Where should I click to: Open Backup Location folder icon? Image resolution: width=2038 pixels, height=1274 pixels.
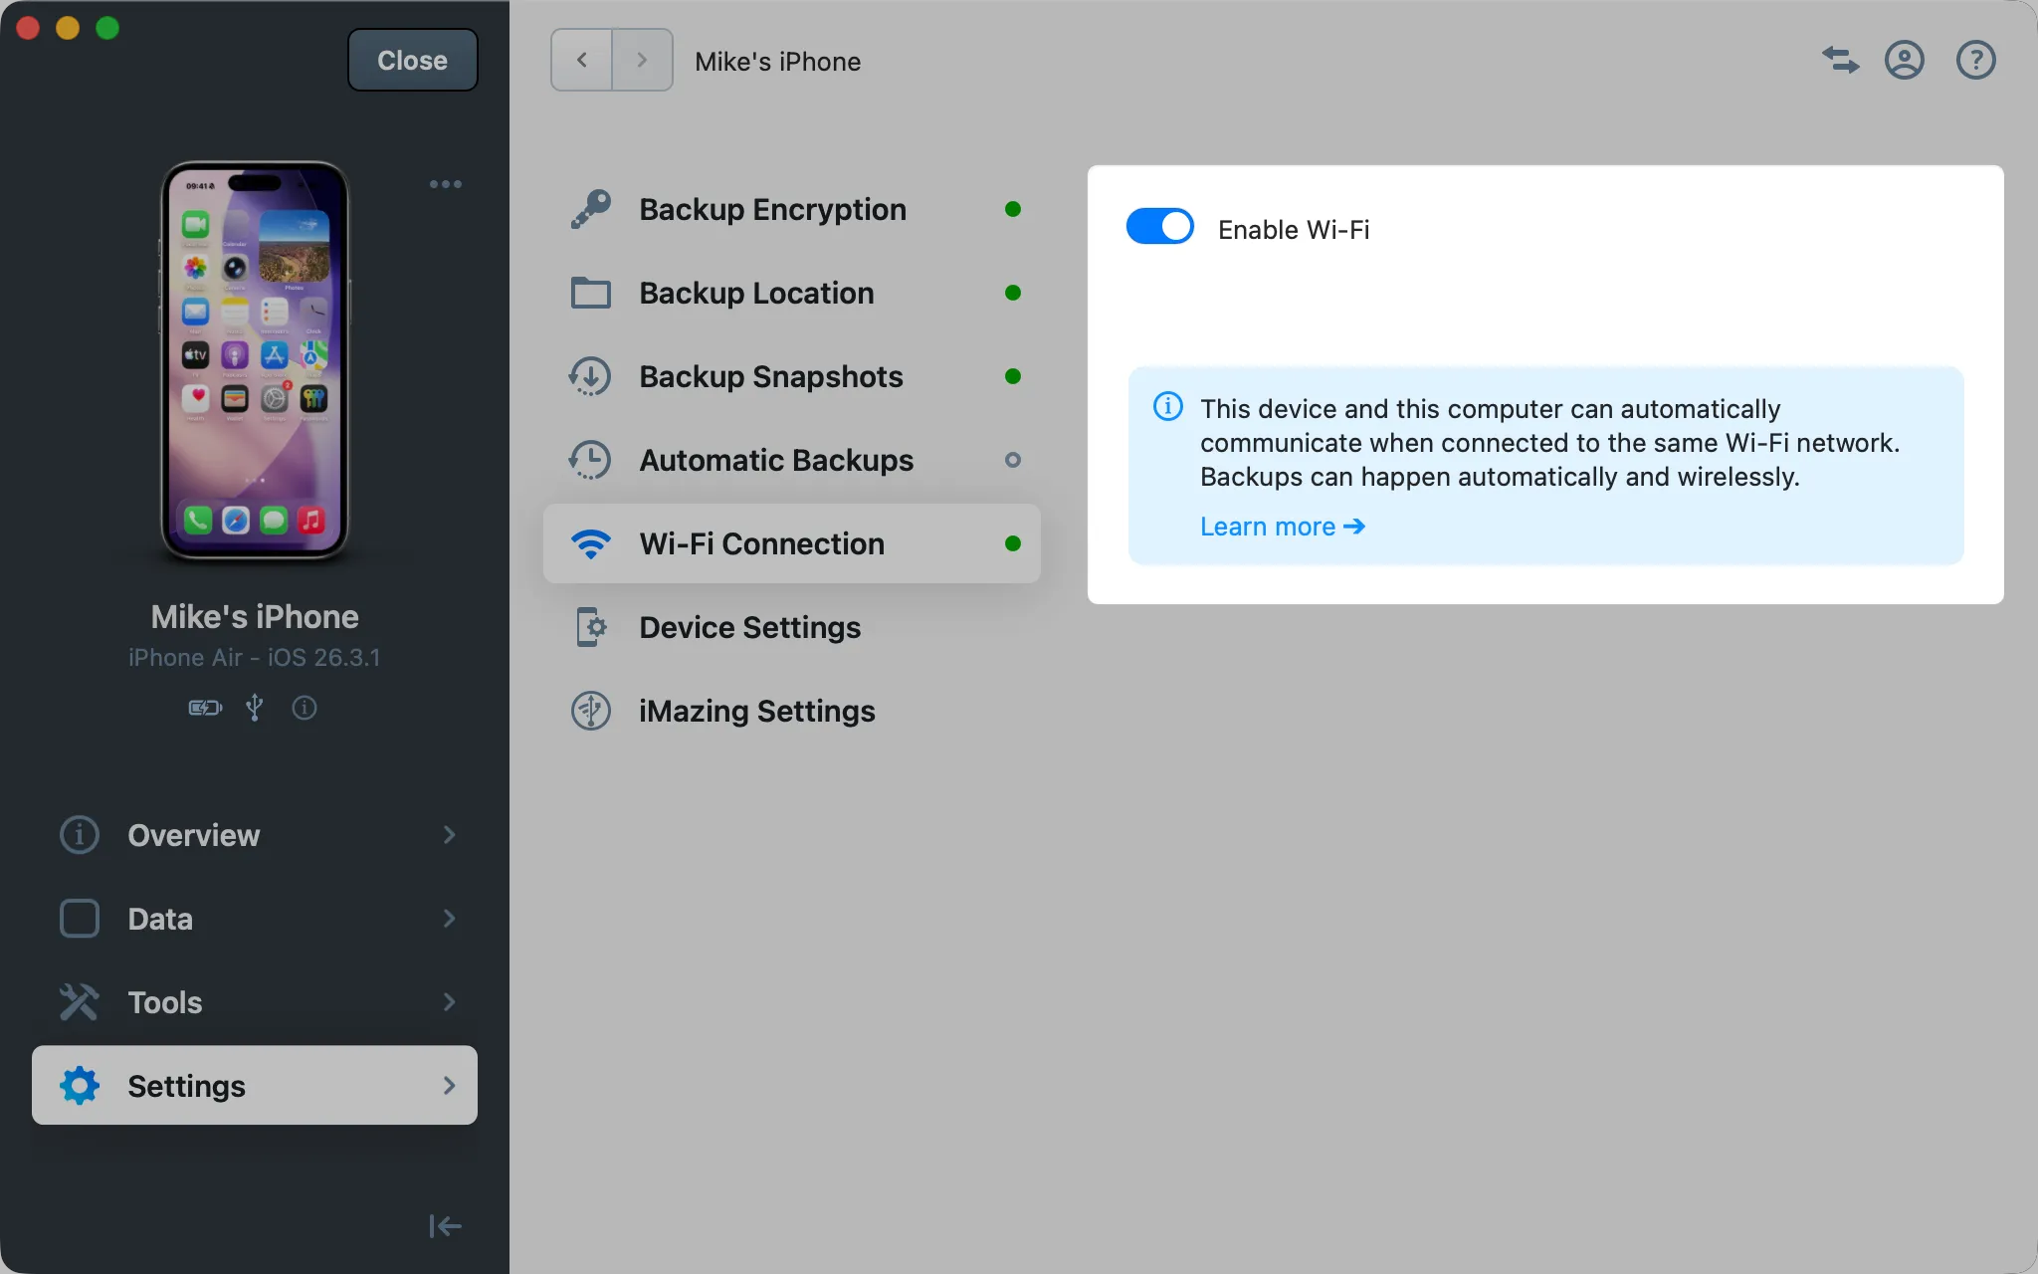tap(591, 293)
